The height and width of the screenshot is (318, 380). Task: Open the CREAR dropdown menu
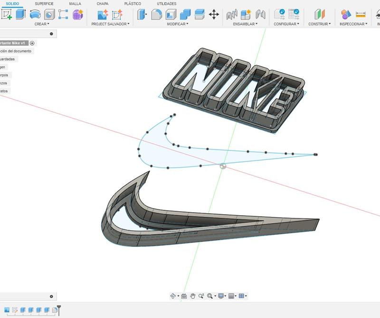[42, 24]
